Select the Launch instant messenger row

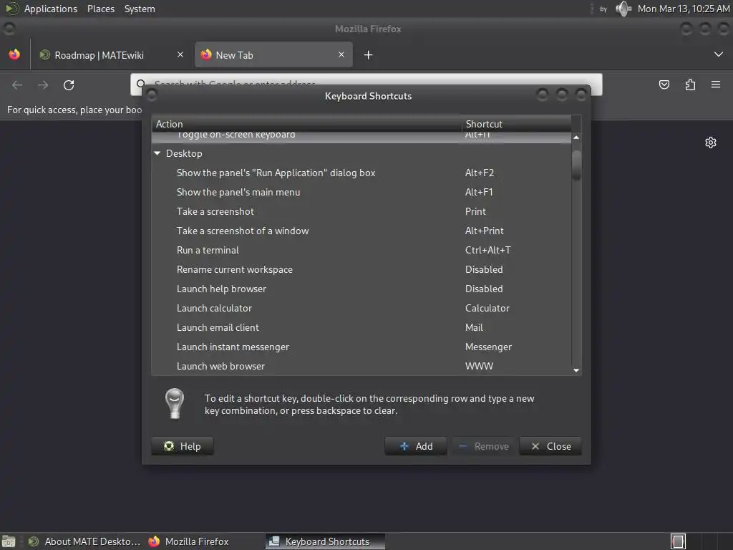pos(361,347)
